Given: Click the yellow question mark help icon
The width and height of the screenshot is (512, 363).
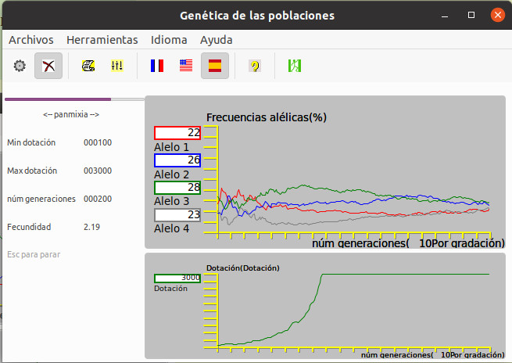Looking at the screenshot, I should pyautogui.click(x=254, y=66).
